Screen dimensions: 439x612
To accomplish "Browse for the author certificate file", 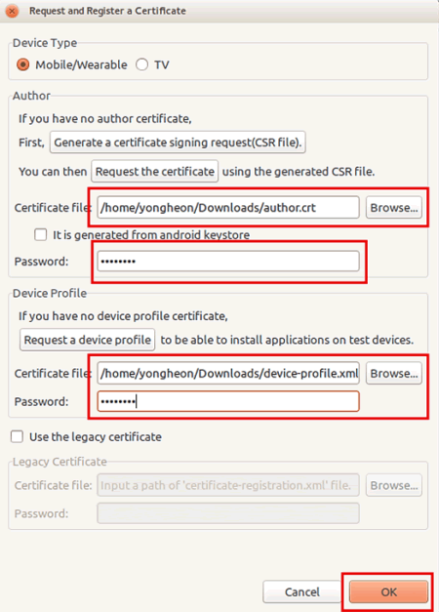I will coord(394,207).
